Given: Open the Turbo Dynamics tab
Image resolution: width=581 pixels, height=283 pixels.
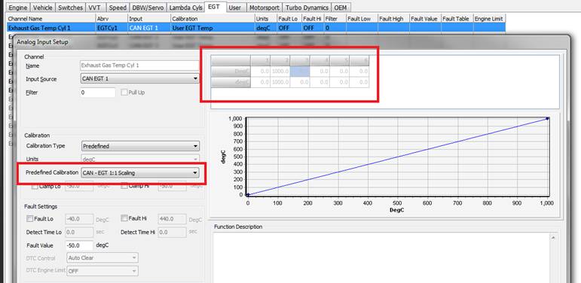Looking at the screenshot, I should [x=307, y=8].
